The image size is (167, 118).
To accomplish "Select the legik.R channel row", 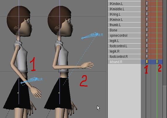I will [x=124, y=51].
